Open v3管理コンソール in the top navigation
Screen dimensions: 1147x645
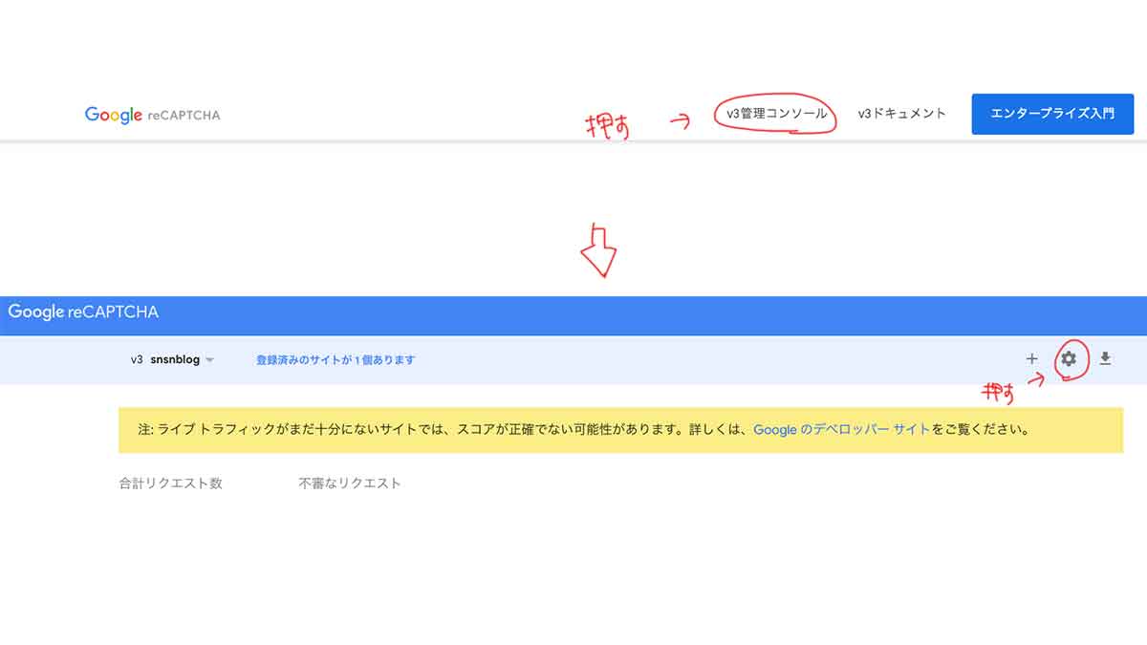pos(776,113)
